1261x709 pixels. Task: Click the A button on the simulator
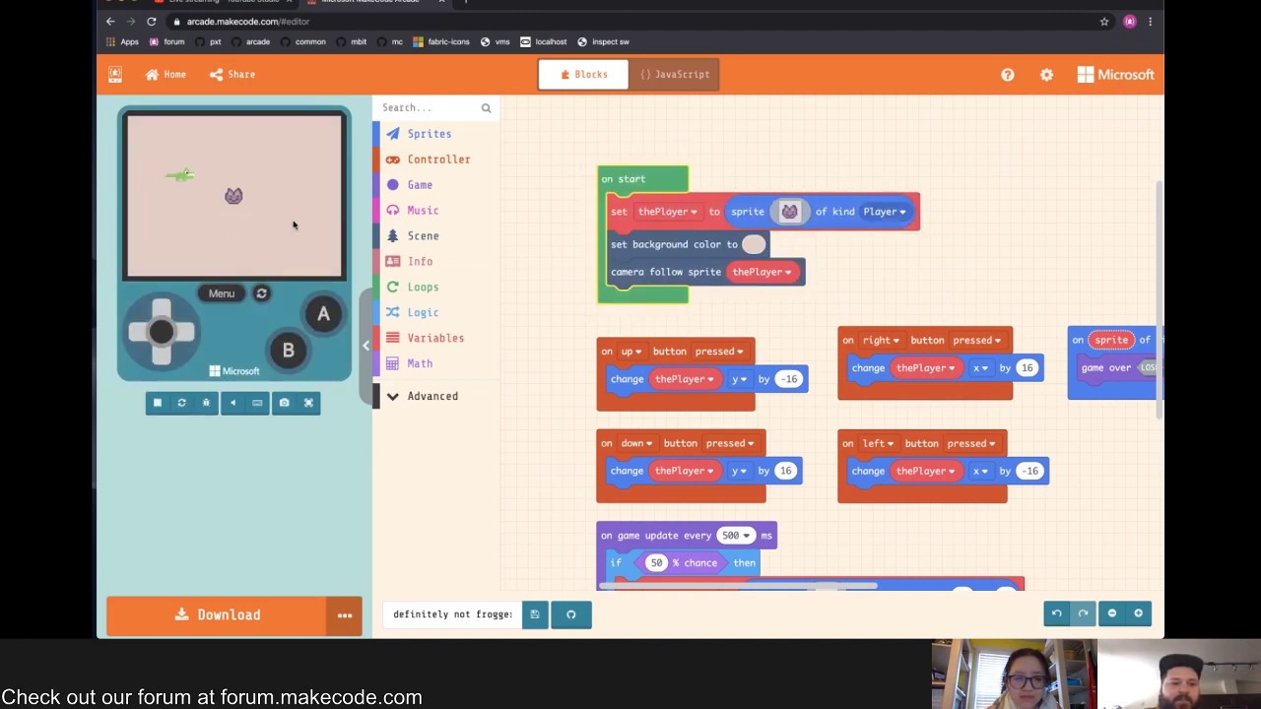point(323,314)
